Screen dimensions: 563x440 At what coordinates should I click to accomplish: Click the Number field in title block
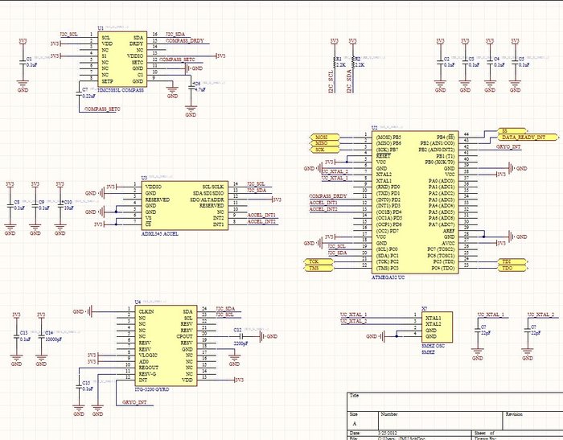pos(440,421)
